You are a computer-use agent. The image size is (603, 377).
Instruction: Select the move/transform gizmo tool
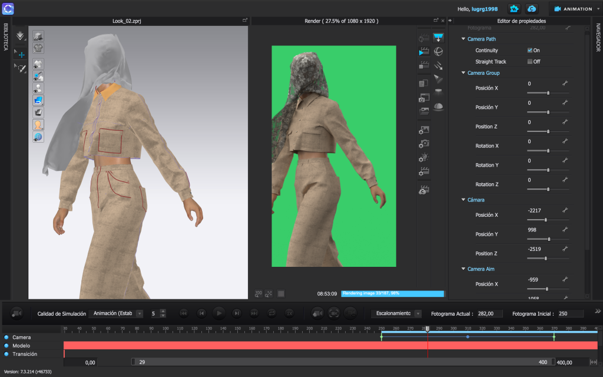tap(21, 54)
